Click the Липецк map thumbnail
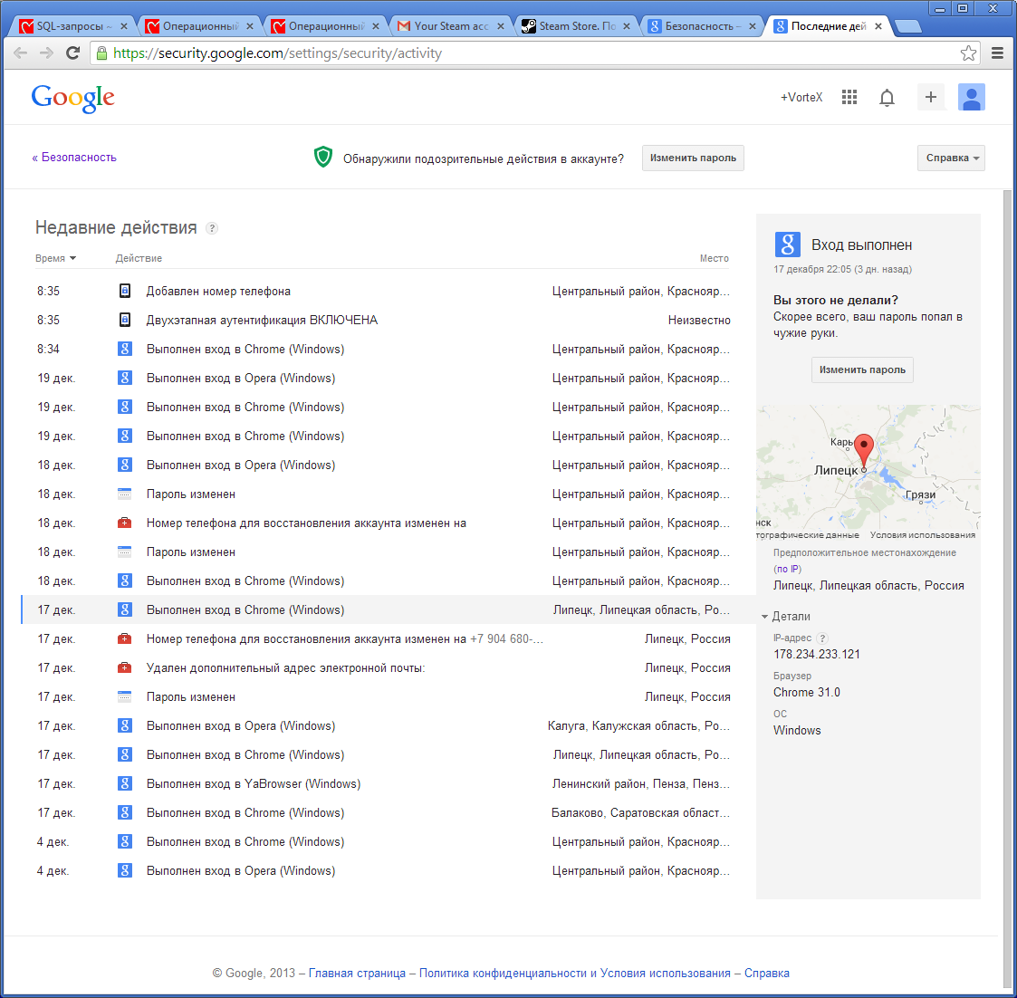Screen dimensions: 1017x998 click(868, 473)
